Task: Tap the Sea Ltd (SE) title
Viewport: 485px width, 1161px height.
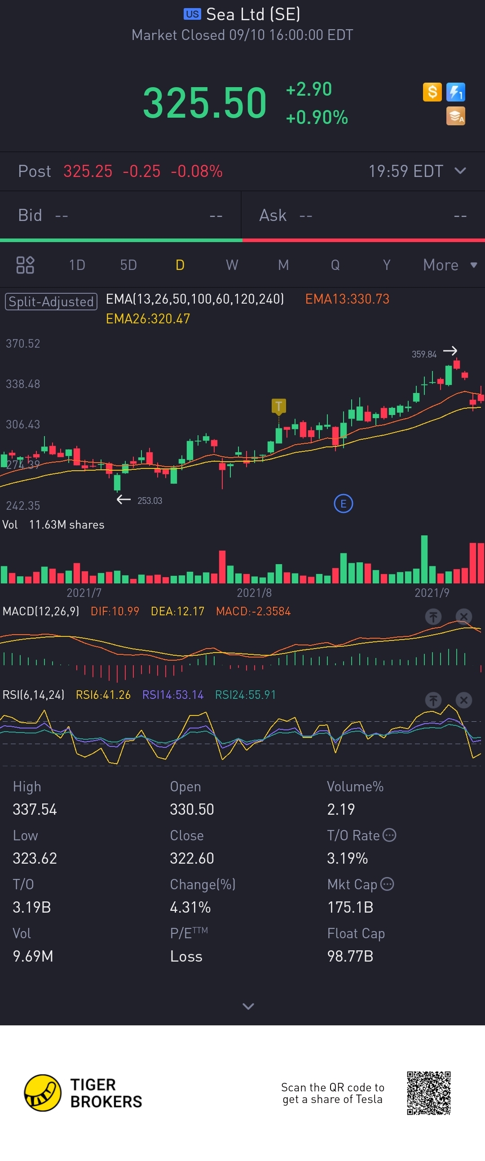Action: [x=253, y=14]
